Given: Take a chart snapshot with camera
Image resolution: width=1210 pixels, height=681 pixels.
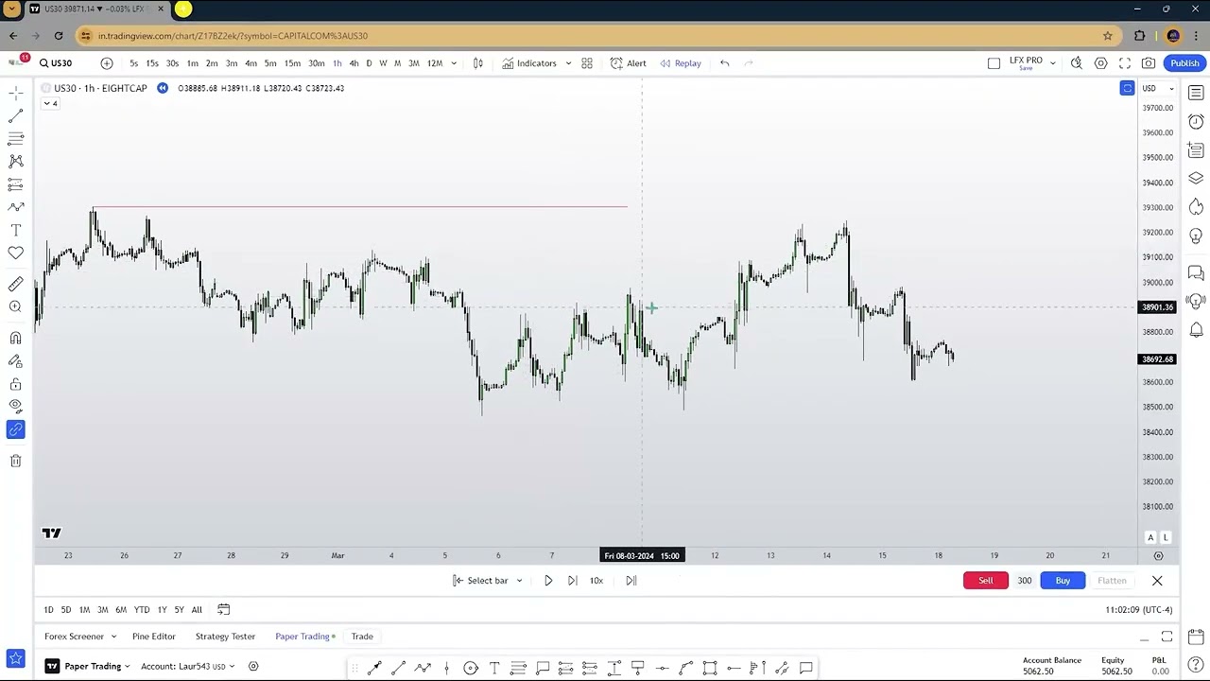Looking at the screenshot, I should (x=1149, y=63).
